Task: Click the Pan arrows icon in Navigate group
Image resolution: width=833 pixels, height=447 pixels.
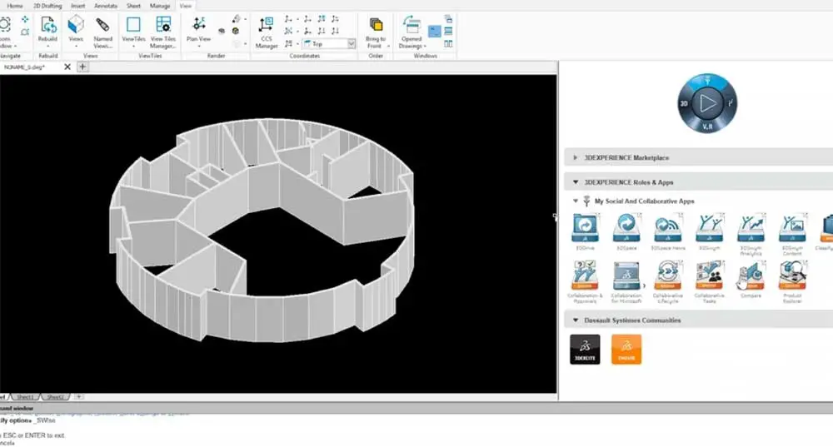Action: [x=25, y=20]
